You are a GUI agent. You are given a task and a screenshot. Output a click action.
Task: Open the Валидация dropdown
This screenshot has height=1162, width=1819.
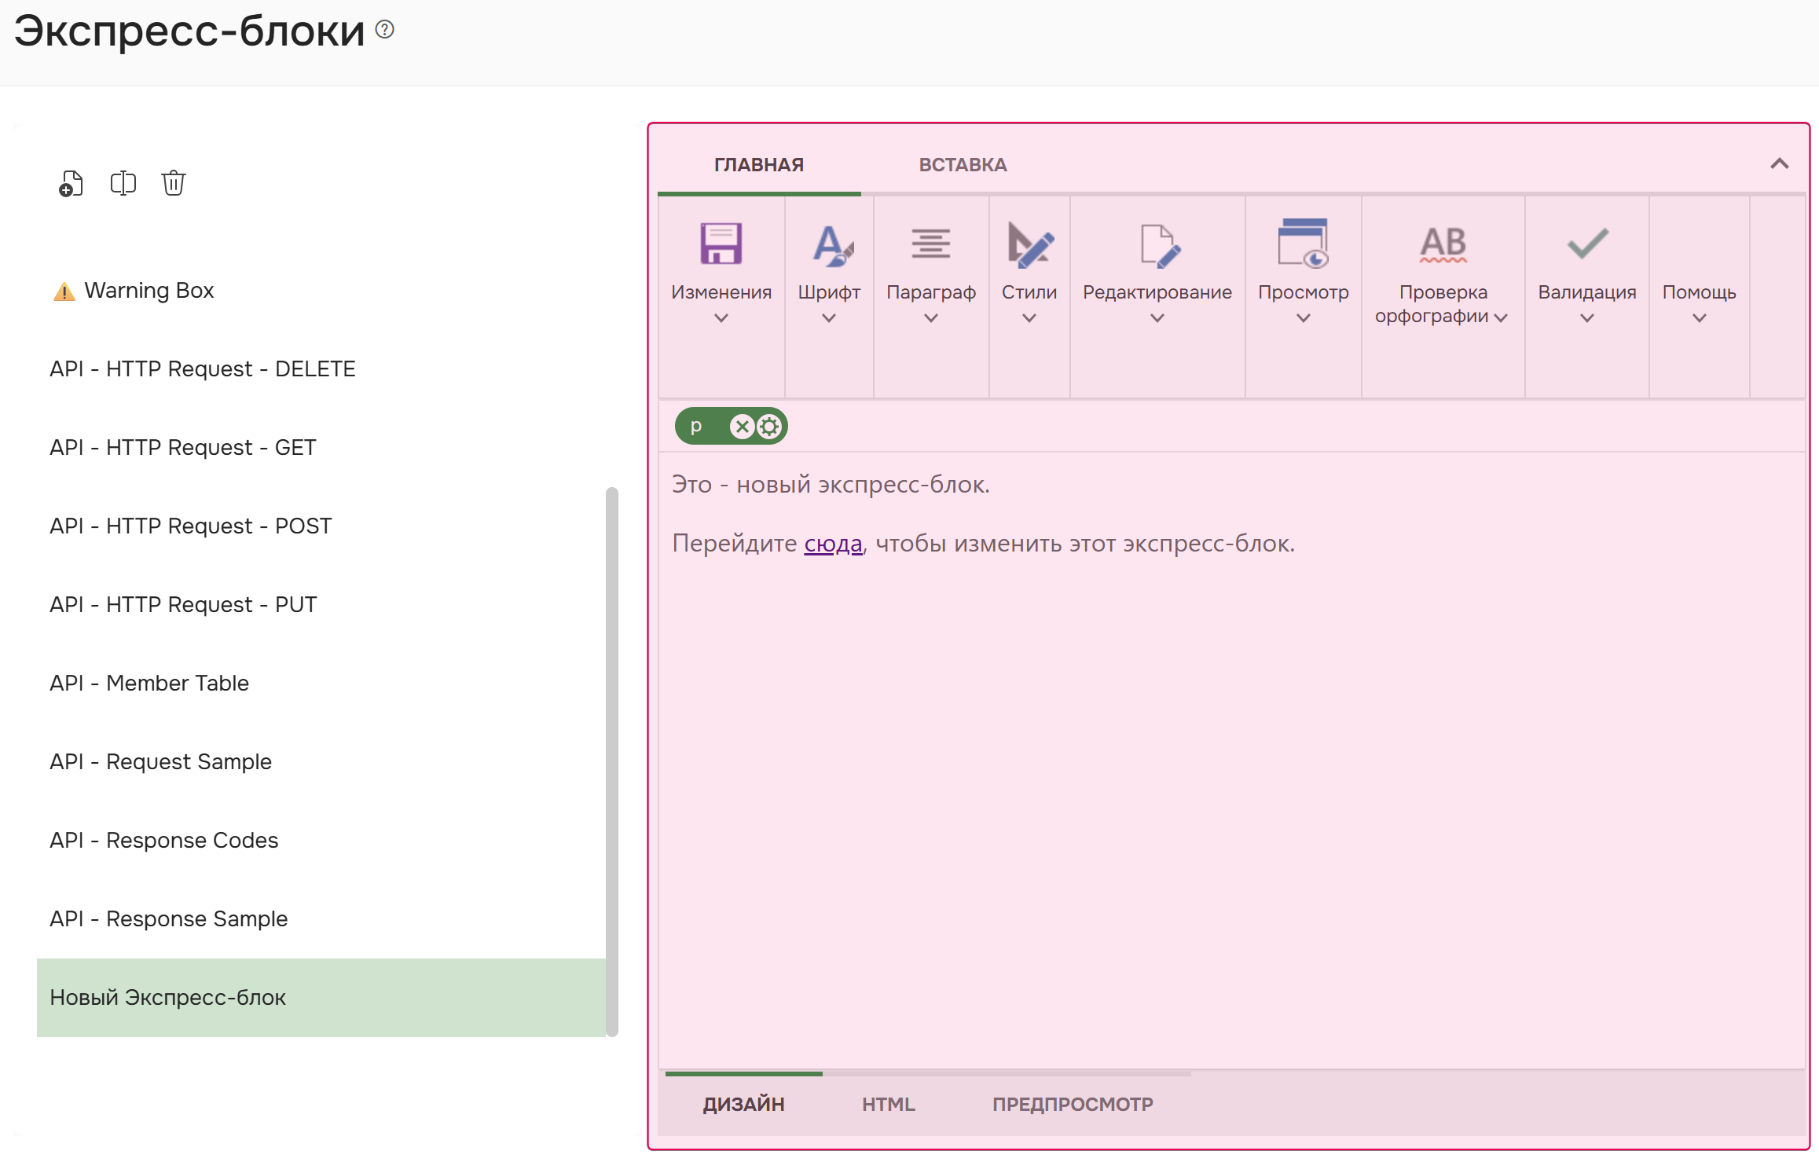click(1586, 318)
